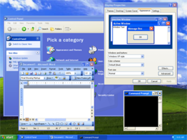Click the Word horizontal scrollbar thumb
This screenshot has height=140, width=187.
[55, 119]
